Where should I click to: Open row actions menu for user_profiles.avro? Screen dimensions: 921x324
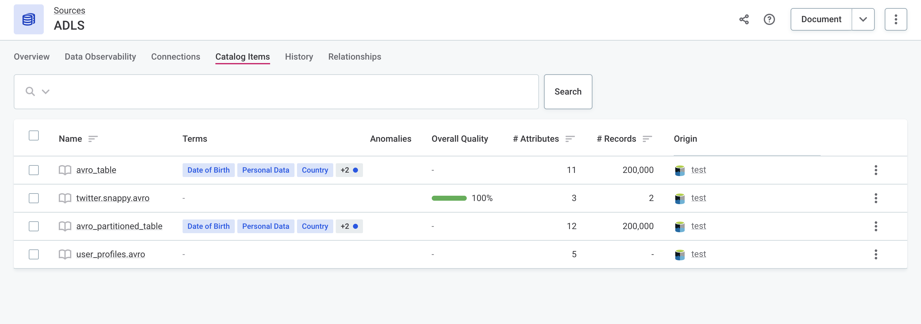click(x=876, y=254)
